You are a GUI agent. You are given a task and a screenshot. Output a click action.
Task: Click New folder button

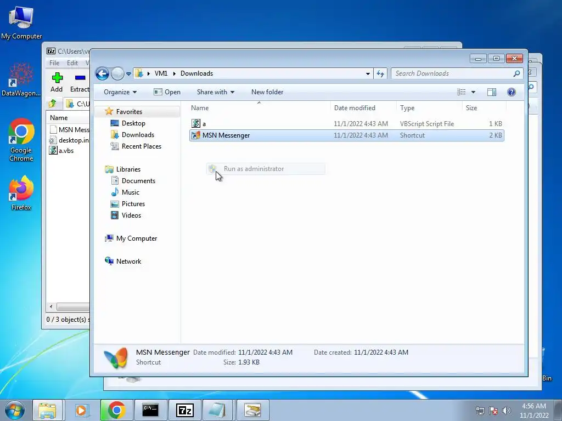point(267,92)
